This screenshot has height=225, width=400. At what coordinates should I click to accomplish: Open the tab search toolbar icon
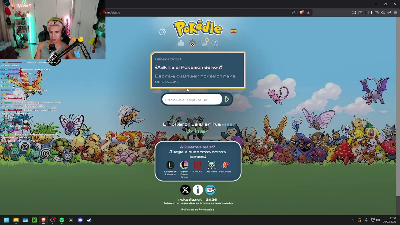coord(360,12)
